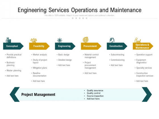Click 'Provide practical definitions' bullet
159x119 pixels.
click(14, 56)
